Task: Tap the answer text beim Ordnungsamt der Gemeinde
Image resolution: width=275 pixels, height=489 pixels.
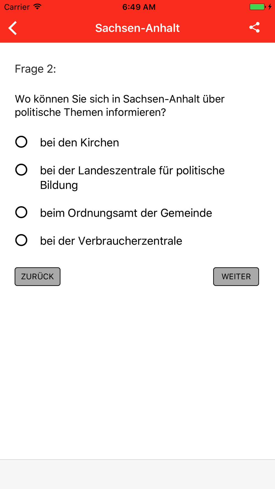Action: (x=126, y=213)
